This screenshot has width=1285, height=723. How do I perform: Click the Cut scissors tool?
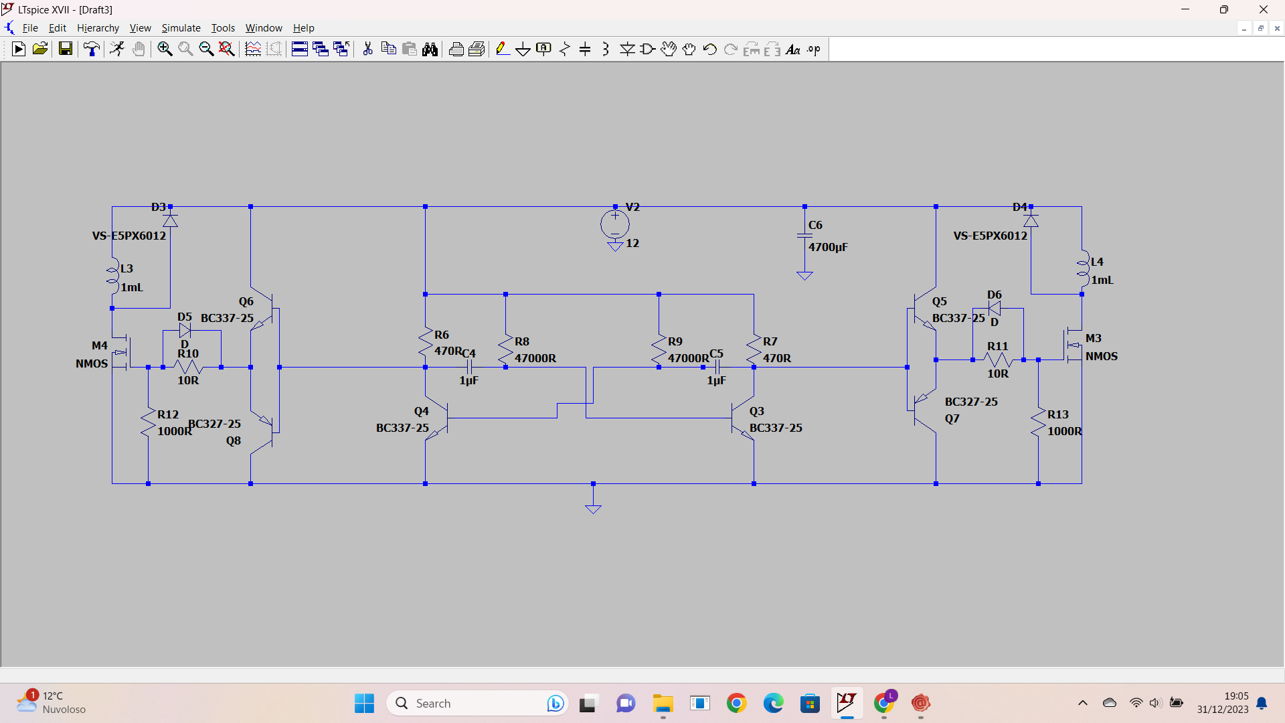tap(367, 49)
